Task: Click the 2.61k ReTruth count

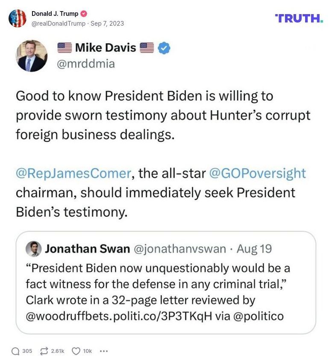Action: pos(57,351)
